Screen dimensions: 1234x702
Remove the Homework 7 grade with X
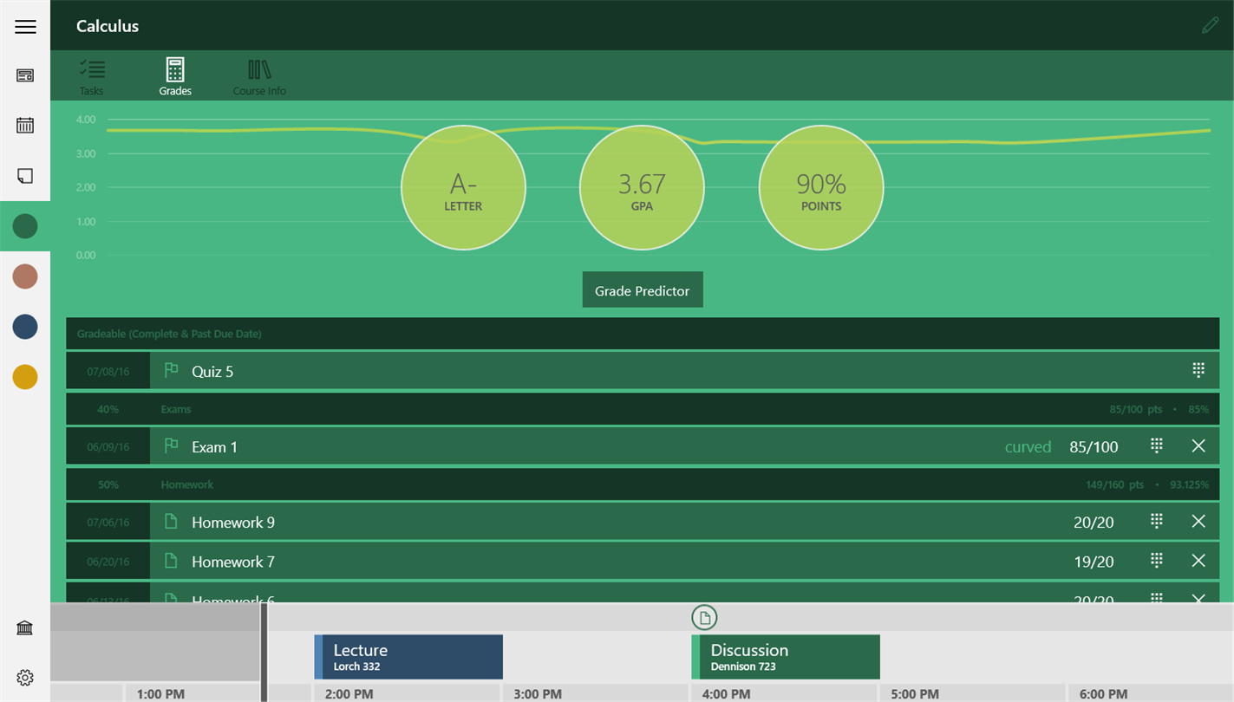coord(1198,561)
